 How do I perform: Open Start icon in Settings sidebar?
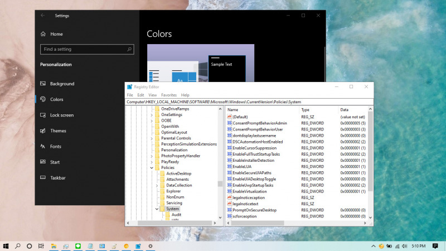[43, 162]
